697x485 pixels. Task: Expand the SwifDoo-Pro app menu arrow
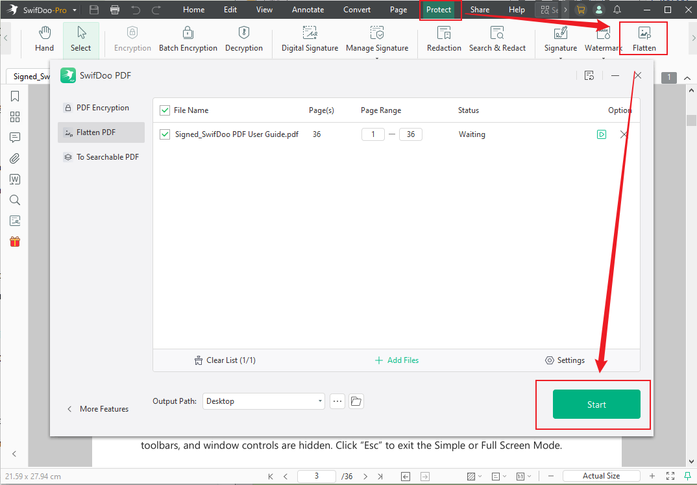point(75,10)
